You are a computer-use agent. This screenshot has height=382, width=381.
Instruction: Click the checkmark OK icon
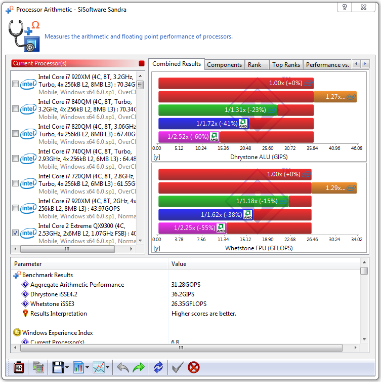(178, 367)
